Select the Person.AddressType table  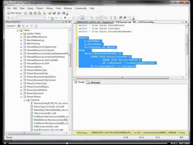coord(37,70)
